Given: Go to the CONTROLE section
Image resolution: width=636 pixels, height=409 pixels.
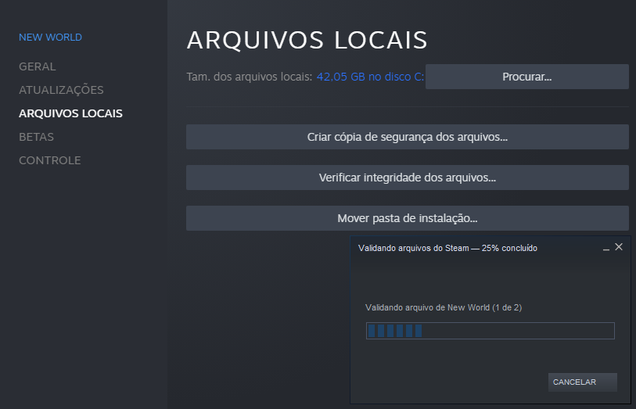Looking at the screenshot, I should pyautogui.click(x=50, y=160).
